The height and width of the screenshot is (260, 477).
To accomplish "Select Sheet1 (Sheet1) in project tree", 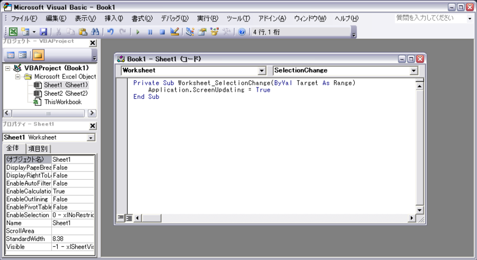I will click(66, 85).
